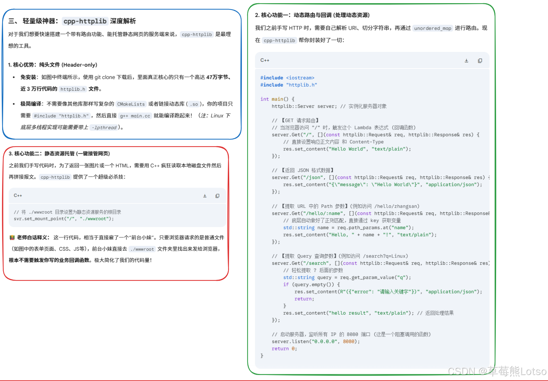Click bold text '根本不需要触发你写的业务回调函数'
Screen dimensions: 548x381
(x=49, y=261)
